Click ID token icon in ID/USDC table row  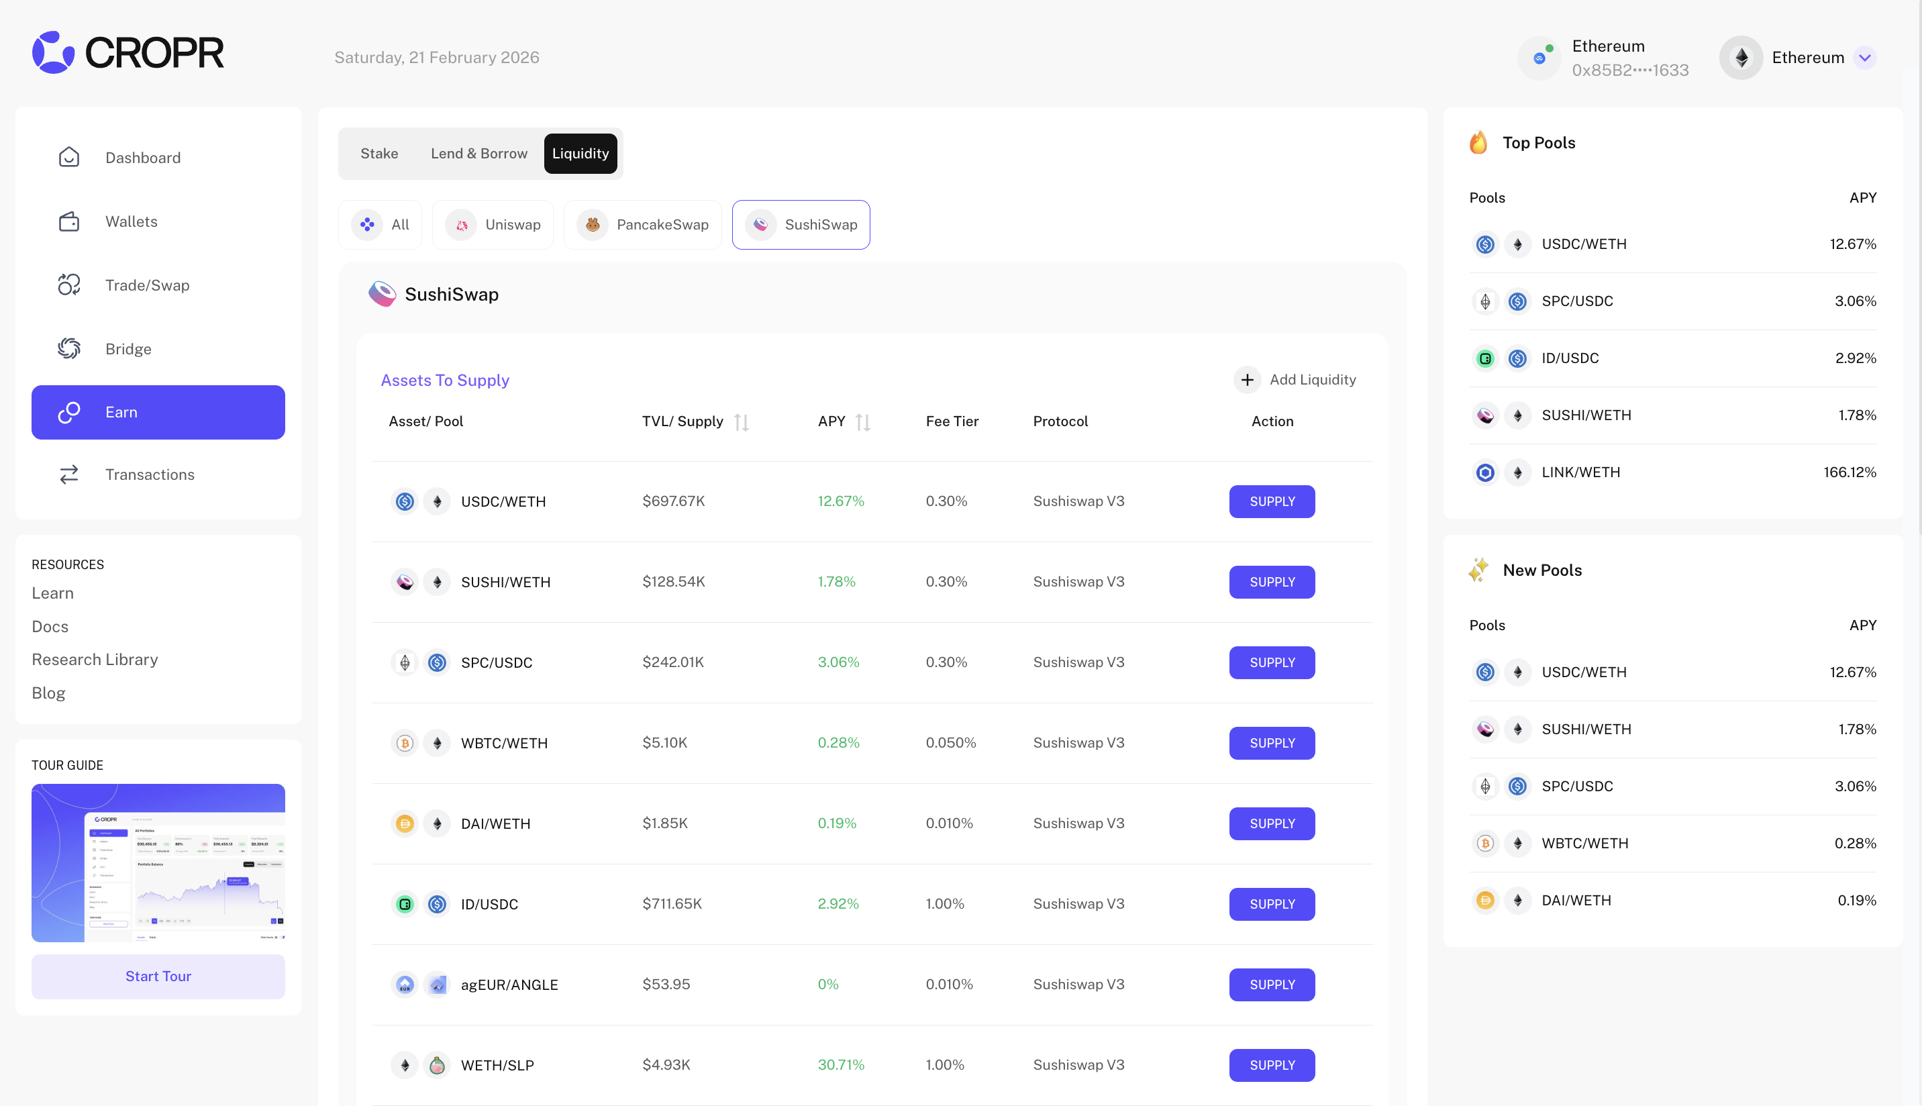(405, 904)
